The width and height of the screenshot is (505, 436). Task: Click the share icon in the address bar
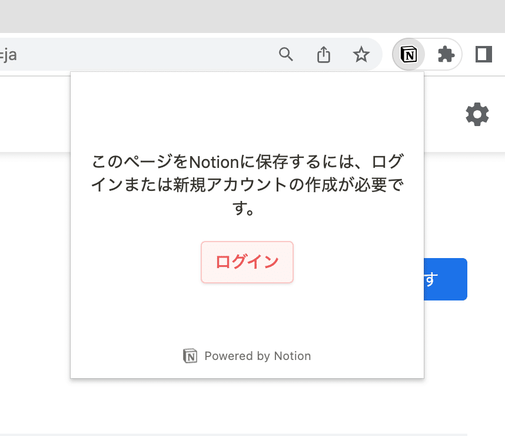(324, 55)
